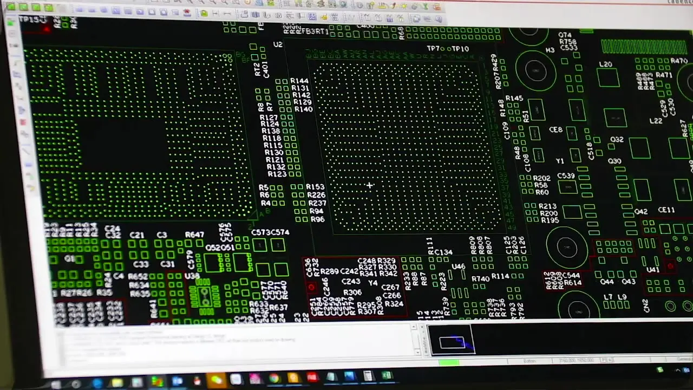Select the R306 resistor label
The image size is (693, 390).
[352, 292]
